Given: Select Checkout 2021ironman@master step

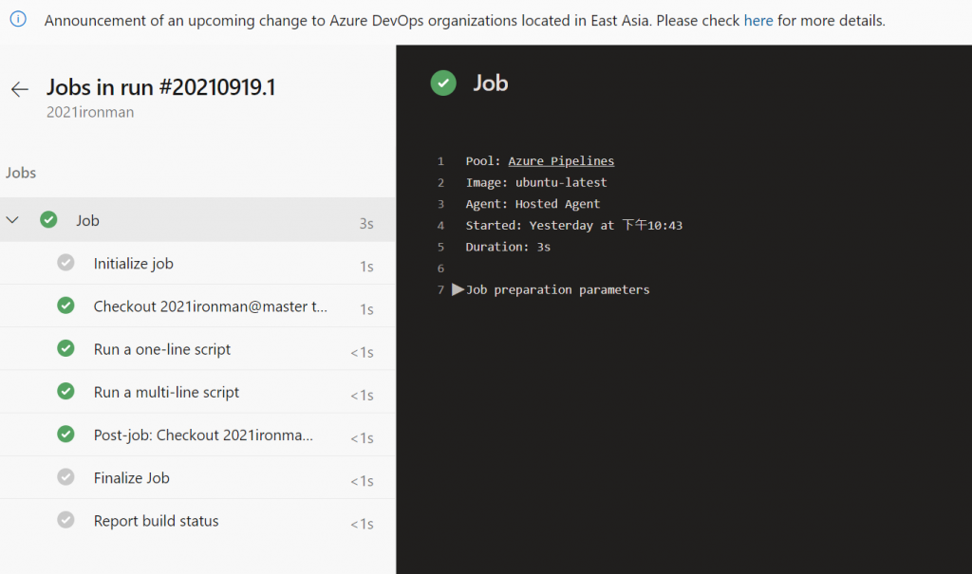Looking at the screenshot, I should tap(210, 306).
